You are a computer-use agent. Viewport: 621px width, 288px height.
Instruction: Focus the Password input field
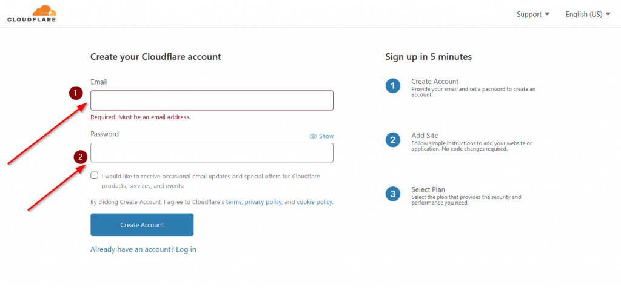[x=212, y=152]
